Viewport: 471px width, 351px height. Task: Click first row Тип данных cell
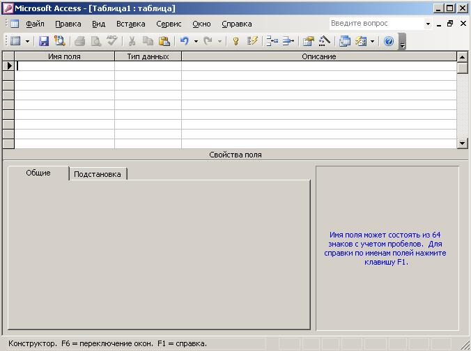coord(148,65)
